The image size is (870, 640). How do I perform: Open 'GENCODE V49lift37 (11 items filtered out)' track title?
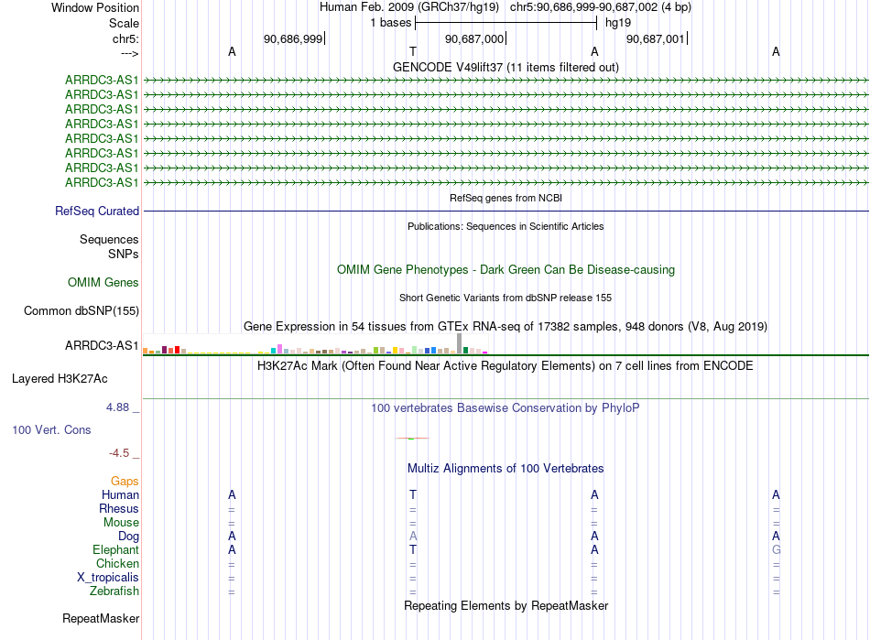tap(506, 67)
